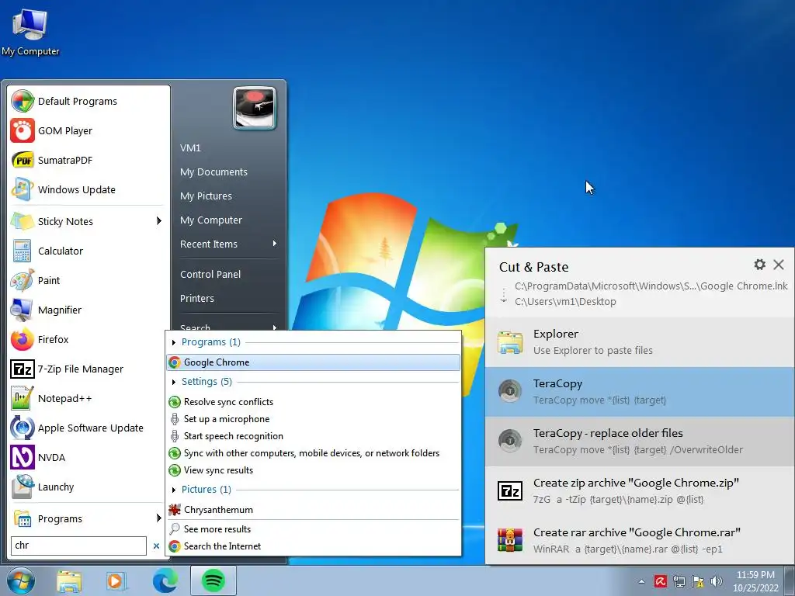Screen dimensions: 795x596
Task: Create rar archive Google Chrome.rar
Action: [640, 540]
